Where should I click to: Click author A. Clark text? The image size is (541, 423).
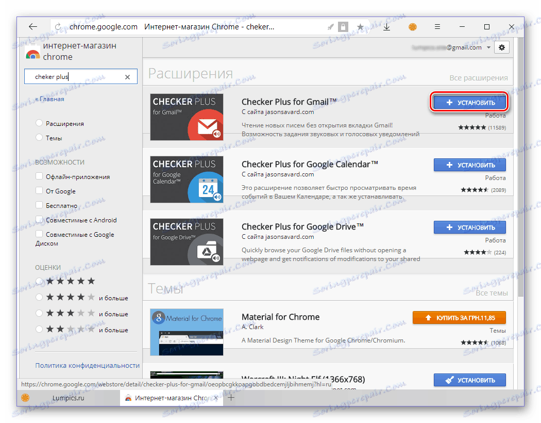(252, 327)
